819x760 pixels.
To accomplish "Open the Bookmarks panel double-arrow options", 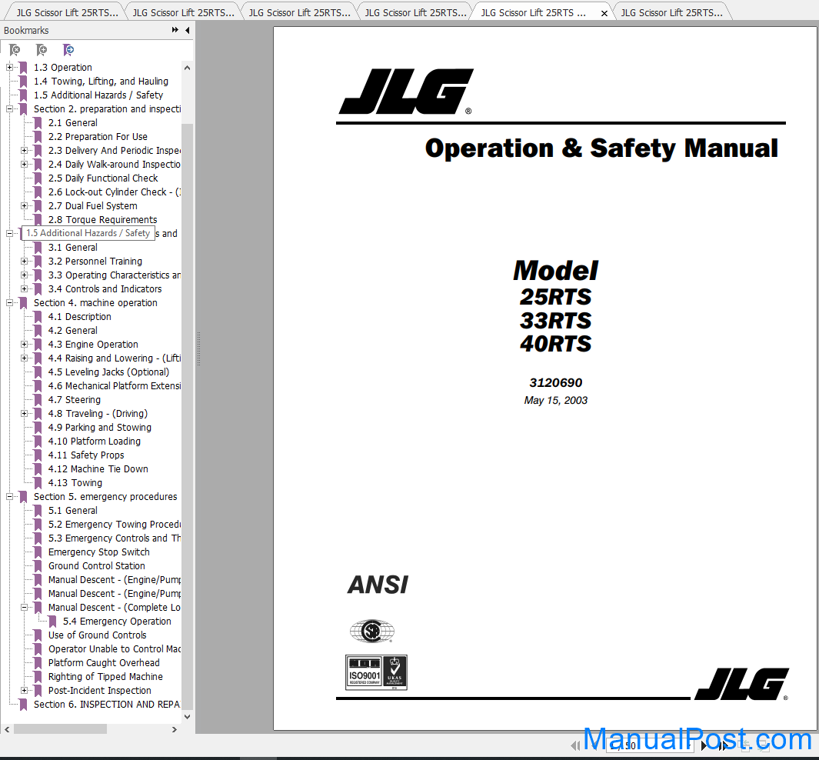I will (x=175, y=30).
